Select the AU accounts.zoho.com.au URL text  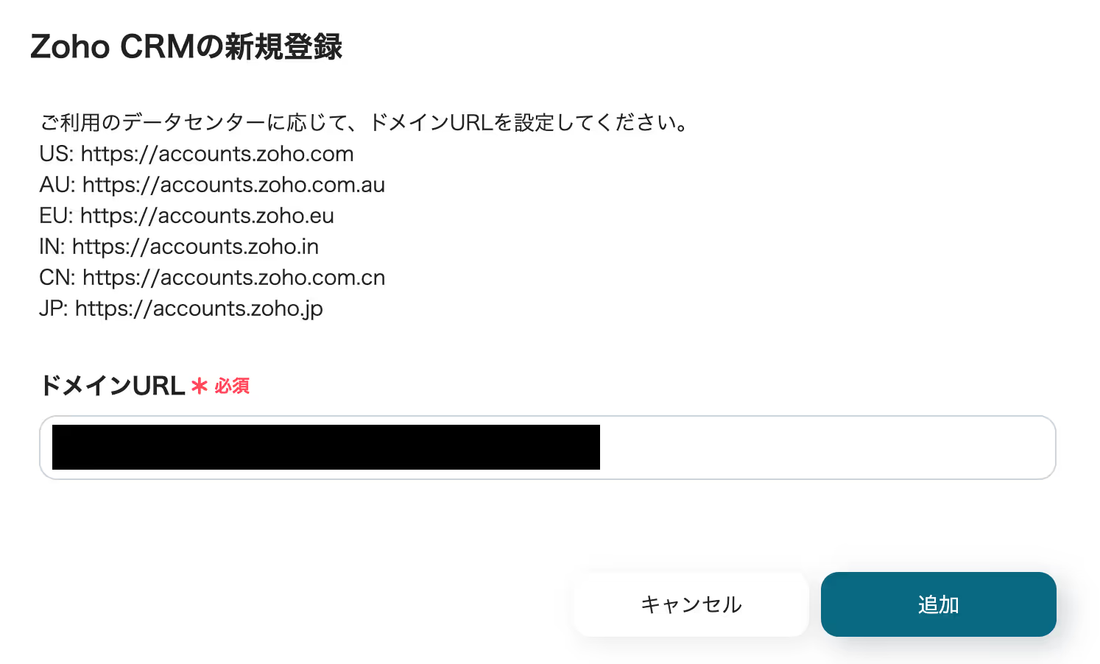coord(233,185)
